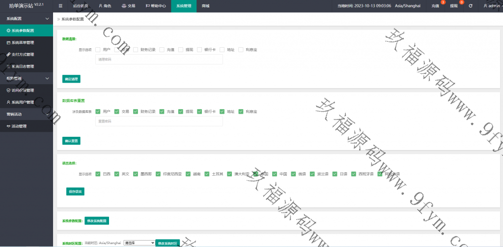
Task: Click the 清理密码 input field
Action: [159, 60]
